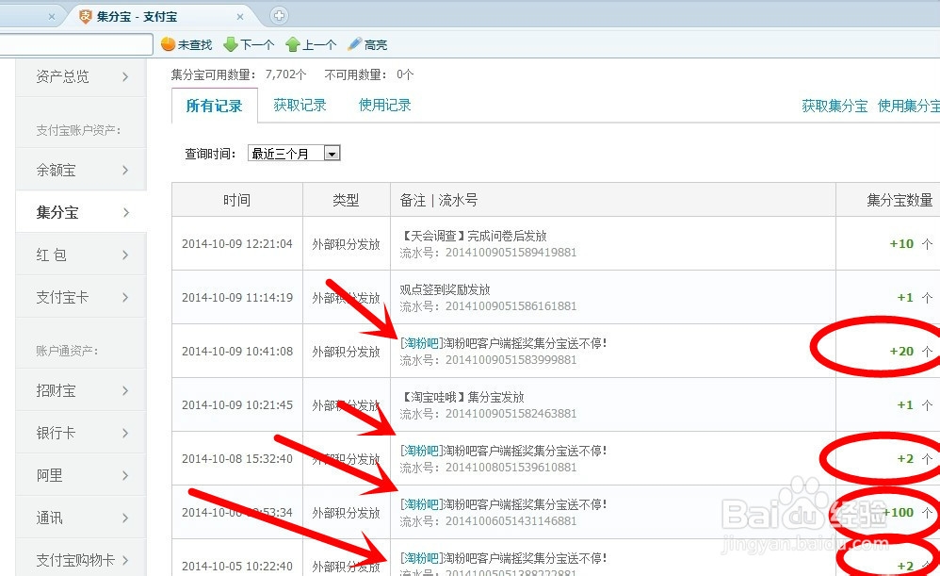Expand the 集分宝 sidebar chevron arrow
The image size is (940, 576).
click(125, 212)
